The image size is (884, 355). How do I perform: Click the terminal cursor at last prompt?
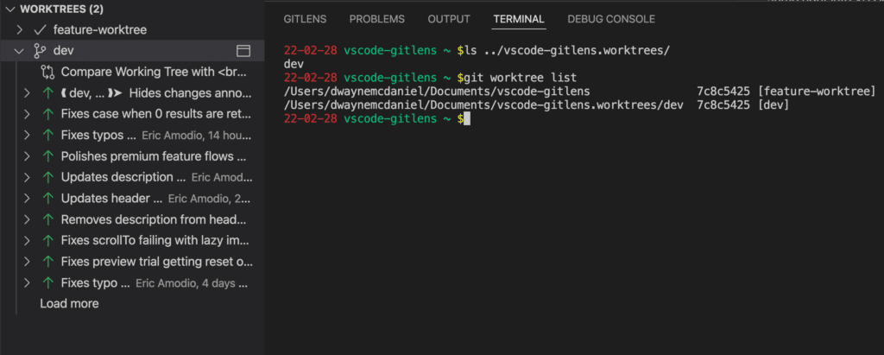pyautogui.click(x=467, y=119)
